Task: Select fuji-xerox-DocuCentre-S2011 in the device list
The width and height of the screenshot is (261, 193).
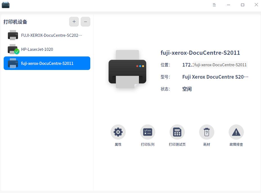Action: pos(47,63)
